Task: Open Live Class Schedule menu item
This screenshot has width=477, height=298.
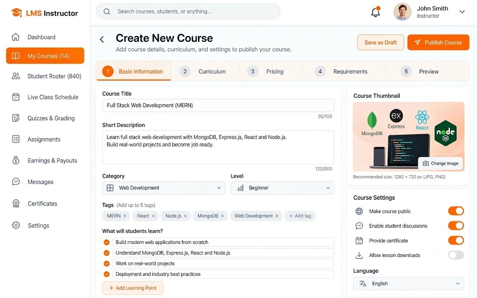Action: (45, 97)
